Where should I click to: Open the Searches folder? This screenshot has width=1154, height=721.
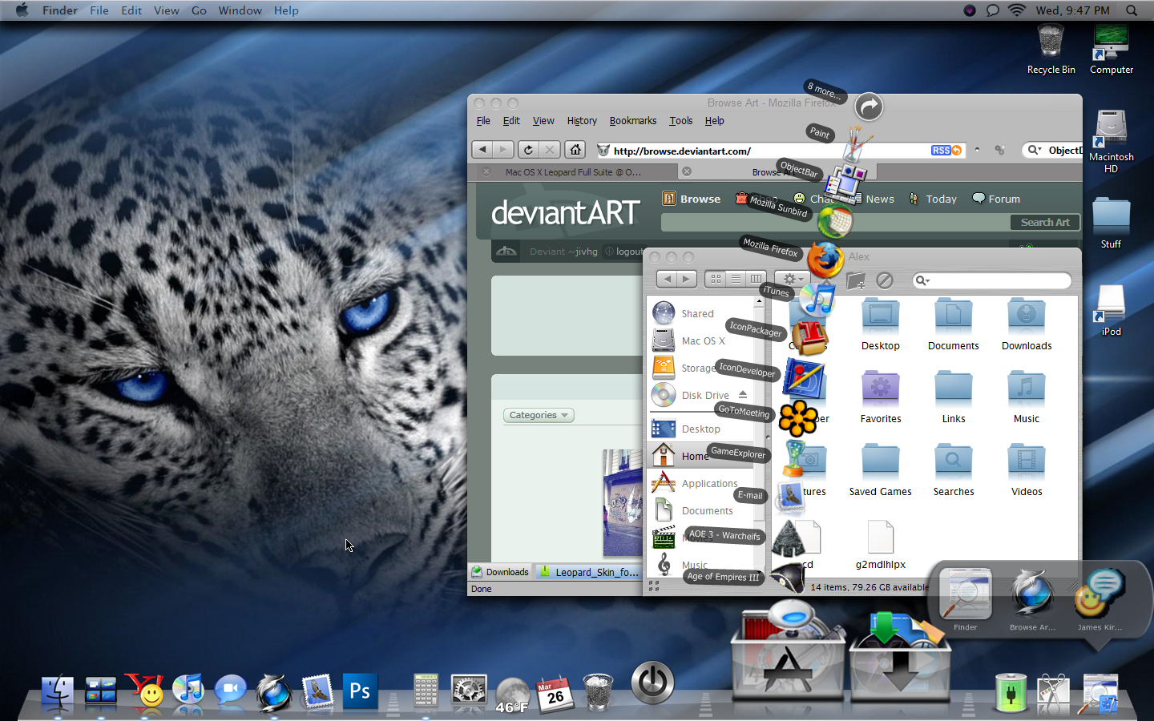pos(953,469)
